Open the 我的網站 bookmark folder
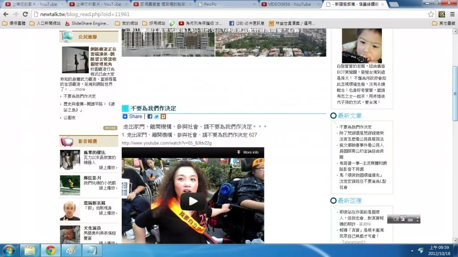 (x=127, y=23)
